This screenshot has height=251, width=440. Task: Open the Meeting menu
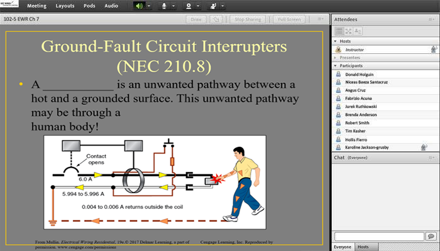pyautogui.click(x=36, y=6)
